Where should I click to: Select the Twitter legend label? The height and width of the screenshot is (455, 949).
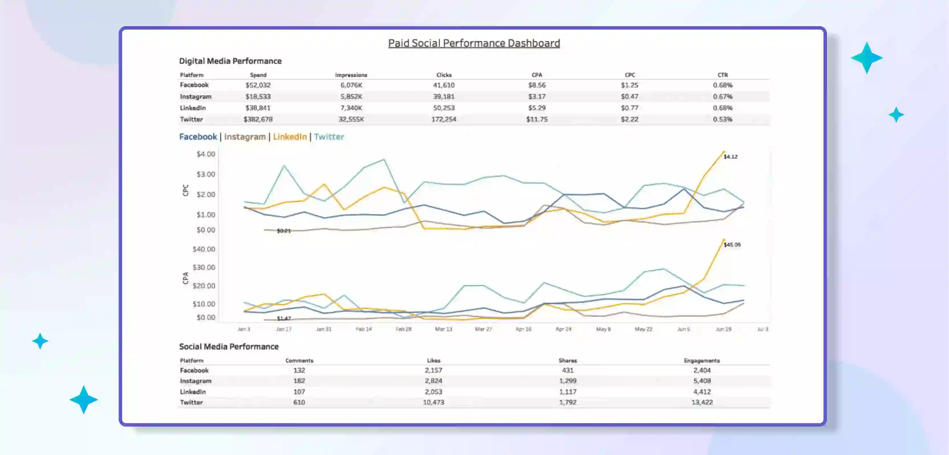(329, 136)
